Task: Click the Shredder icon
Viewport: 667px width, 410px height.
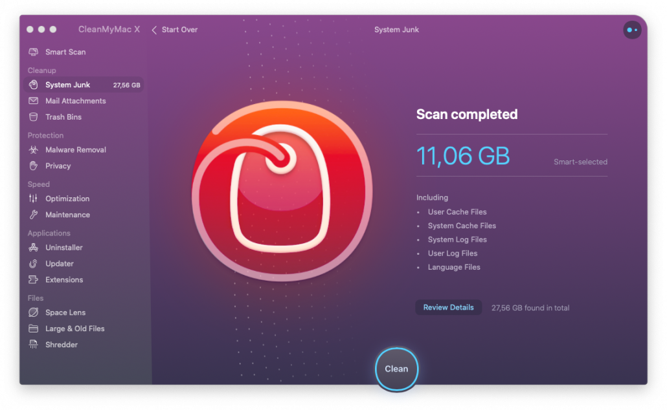Action: tap(33, 345)
